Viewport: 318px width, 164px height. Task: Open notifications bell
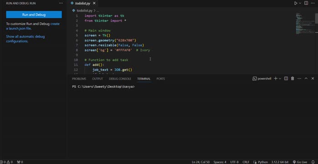tap(313, 162)
